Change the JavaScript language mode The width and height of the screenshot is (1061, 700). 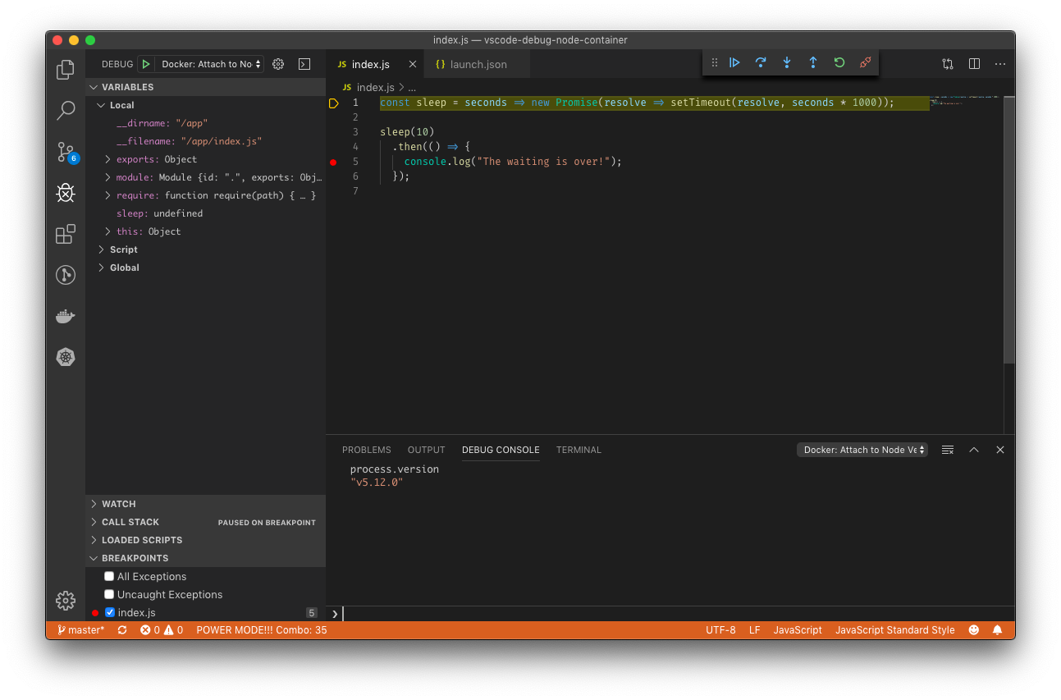tap(798, 630)
